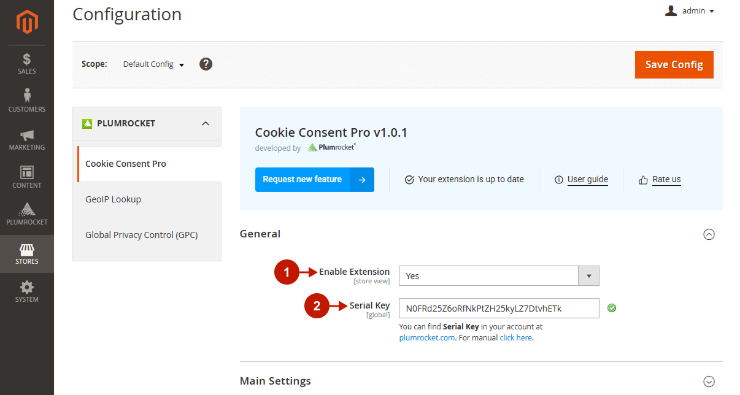Open the click here manual link

point(516,337)
